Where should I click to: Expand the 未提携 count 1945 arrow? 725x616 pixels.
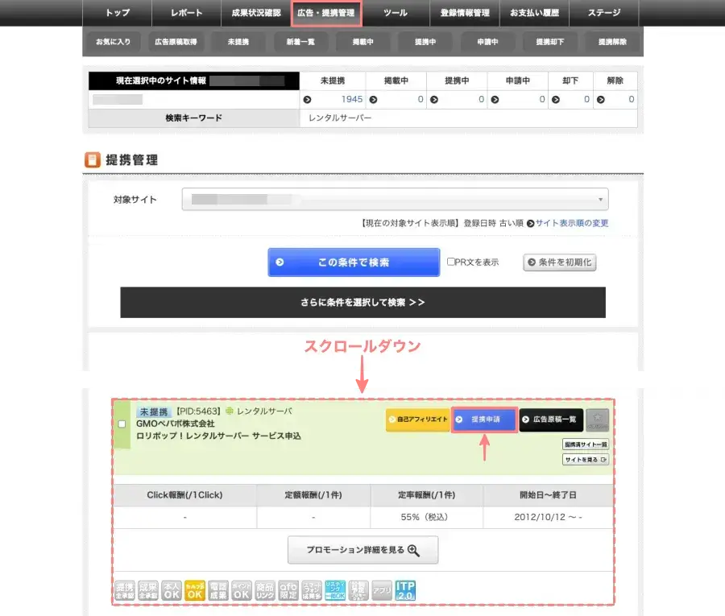click(x=307, y=101)
